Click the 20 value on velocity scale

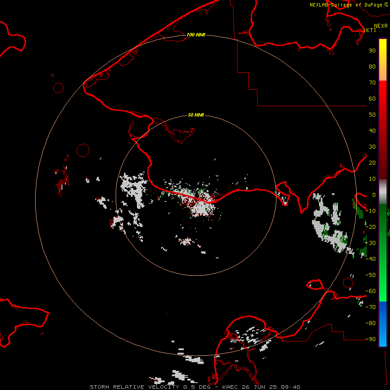(x=372, y=162)
